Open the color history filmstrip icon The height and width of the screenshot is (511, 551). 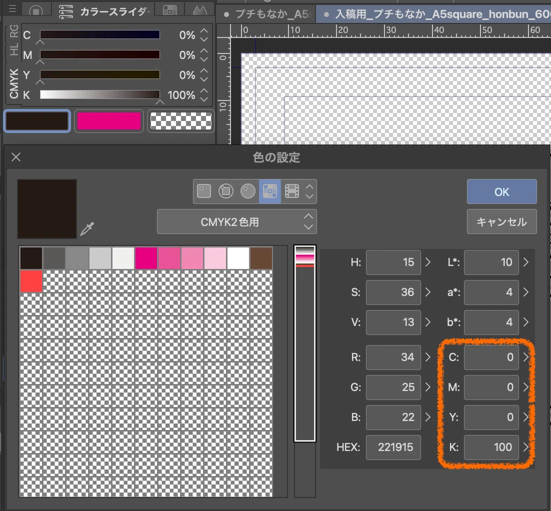291,191
